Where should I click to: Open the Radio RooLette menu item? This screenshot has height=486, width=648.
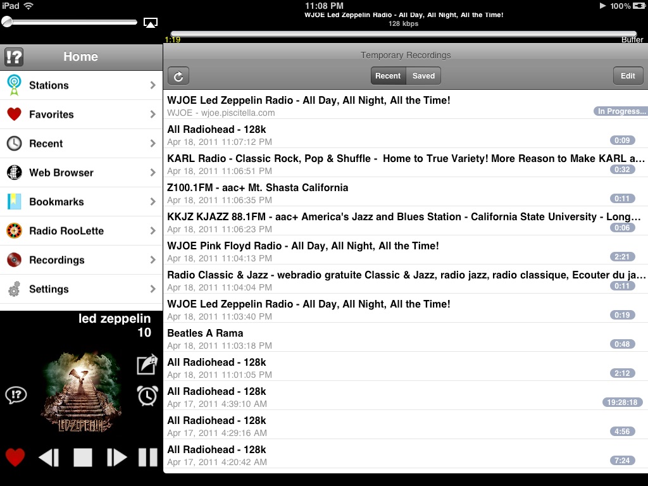tap(81, 230)
